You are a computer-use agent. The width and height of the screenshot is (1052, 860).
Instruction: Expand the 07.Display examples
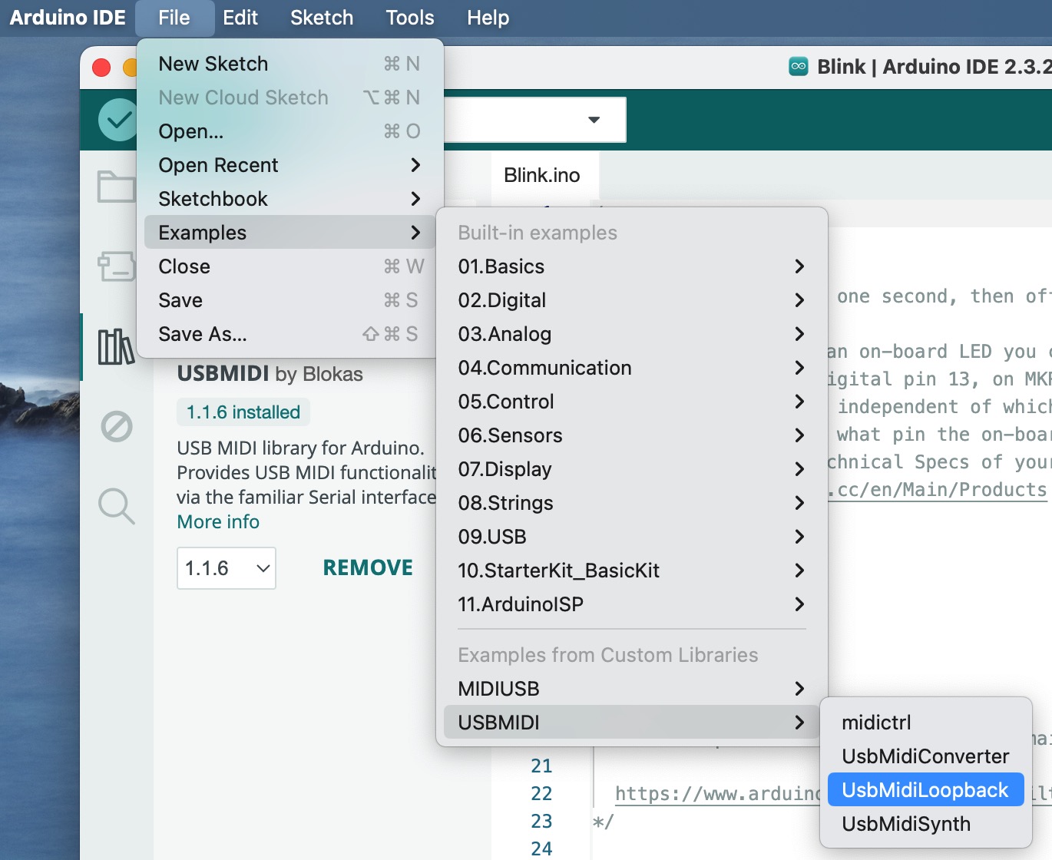pos(632,469)
